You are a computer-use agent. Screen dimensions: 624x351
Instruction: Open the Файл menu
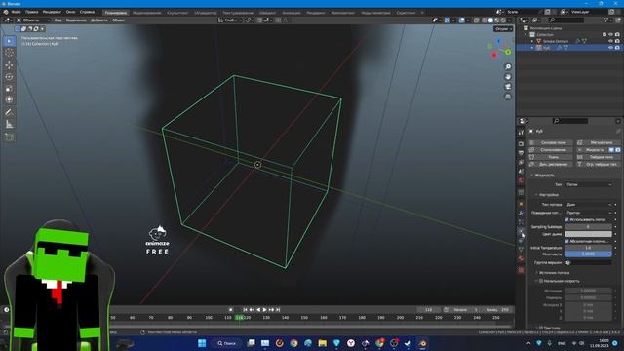[16, 12]
